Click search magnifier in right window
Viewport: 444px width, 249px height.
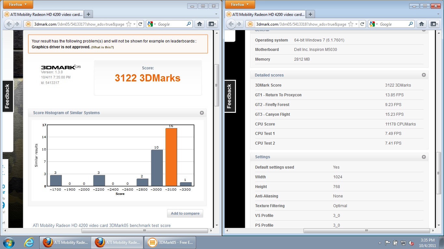coord(411,24)
